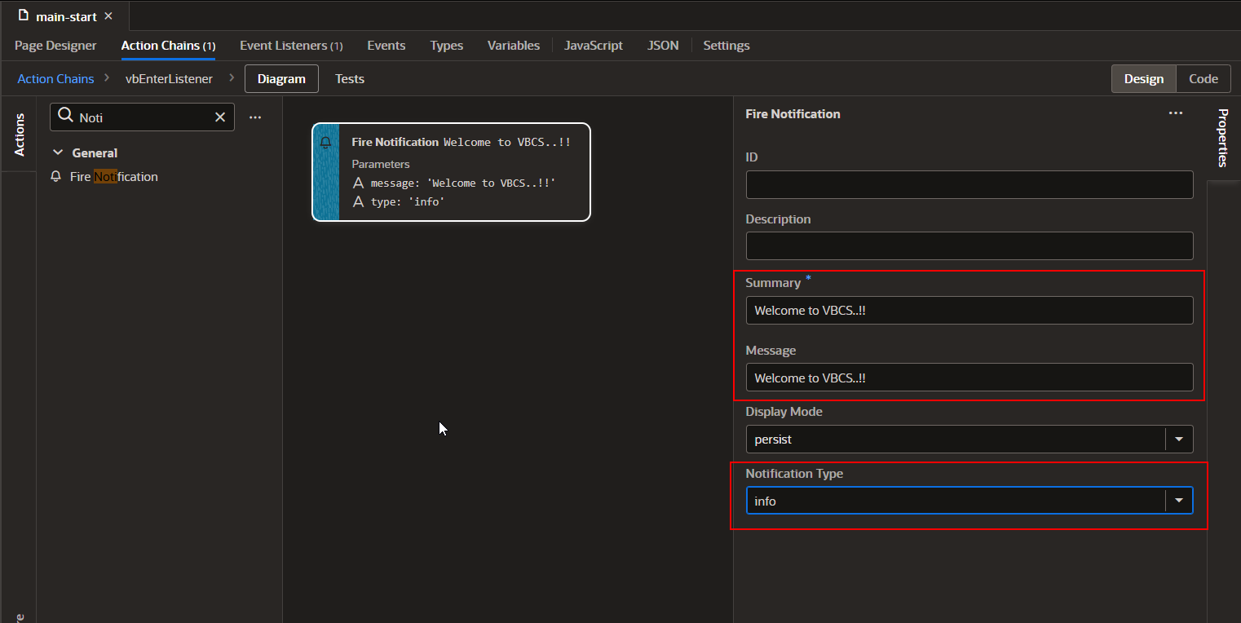Click bell icon on diagram node
Viewport: 1241px width, 623px height.
[x=325, y=143]
